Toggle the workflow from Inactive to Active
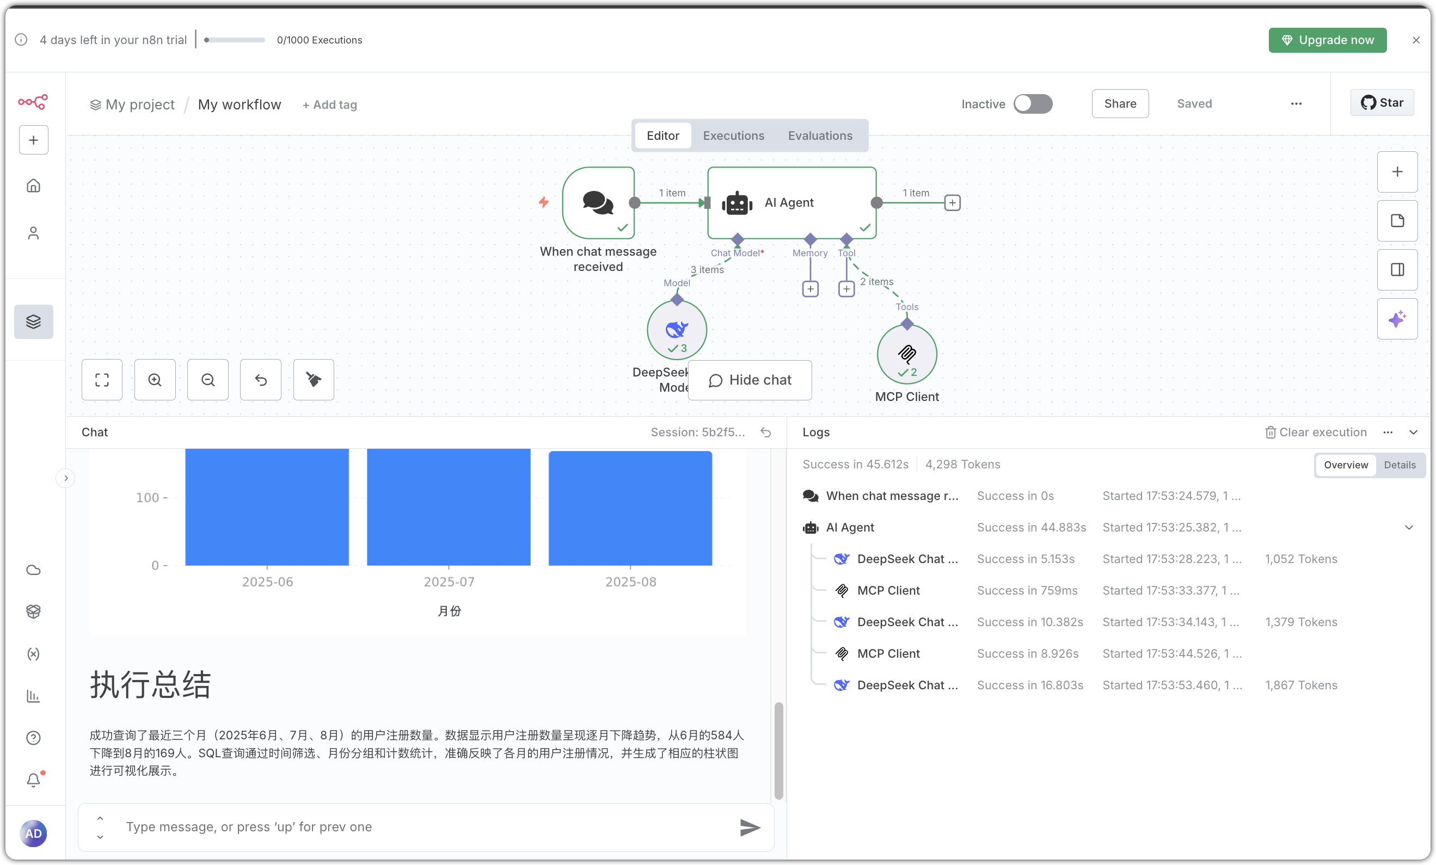Image resolution: width=1436 pixels, height=865 pixels. click(1033, 104)
